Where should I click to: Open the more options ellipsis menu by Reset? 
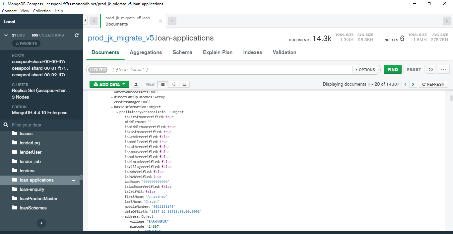[x=443, y=70]
